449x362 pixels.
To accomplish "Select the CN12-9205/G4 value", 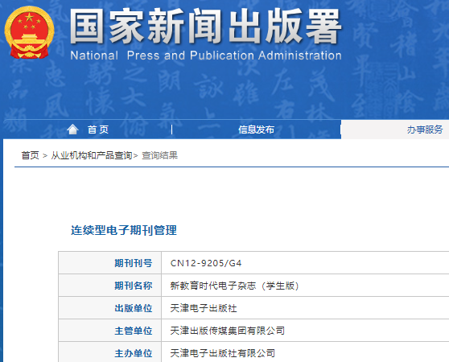I will coord(206,263).
